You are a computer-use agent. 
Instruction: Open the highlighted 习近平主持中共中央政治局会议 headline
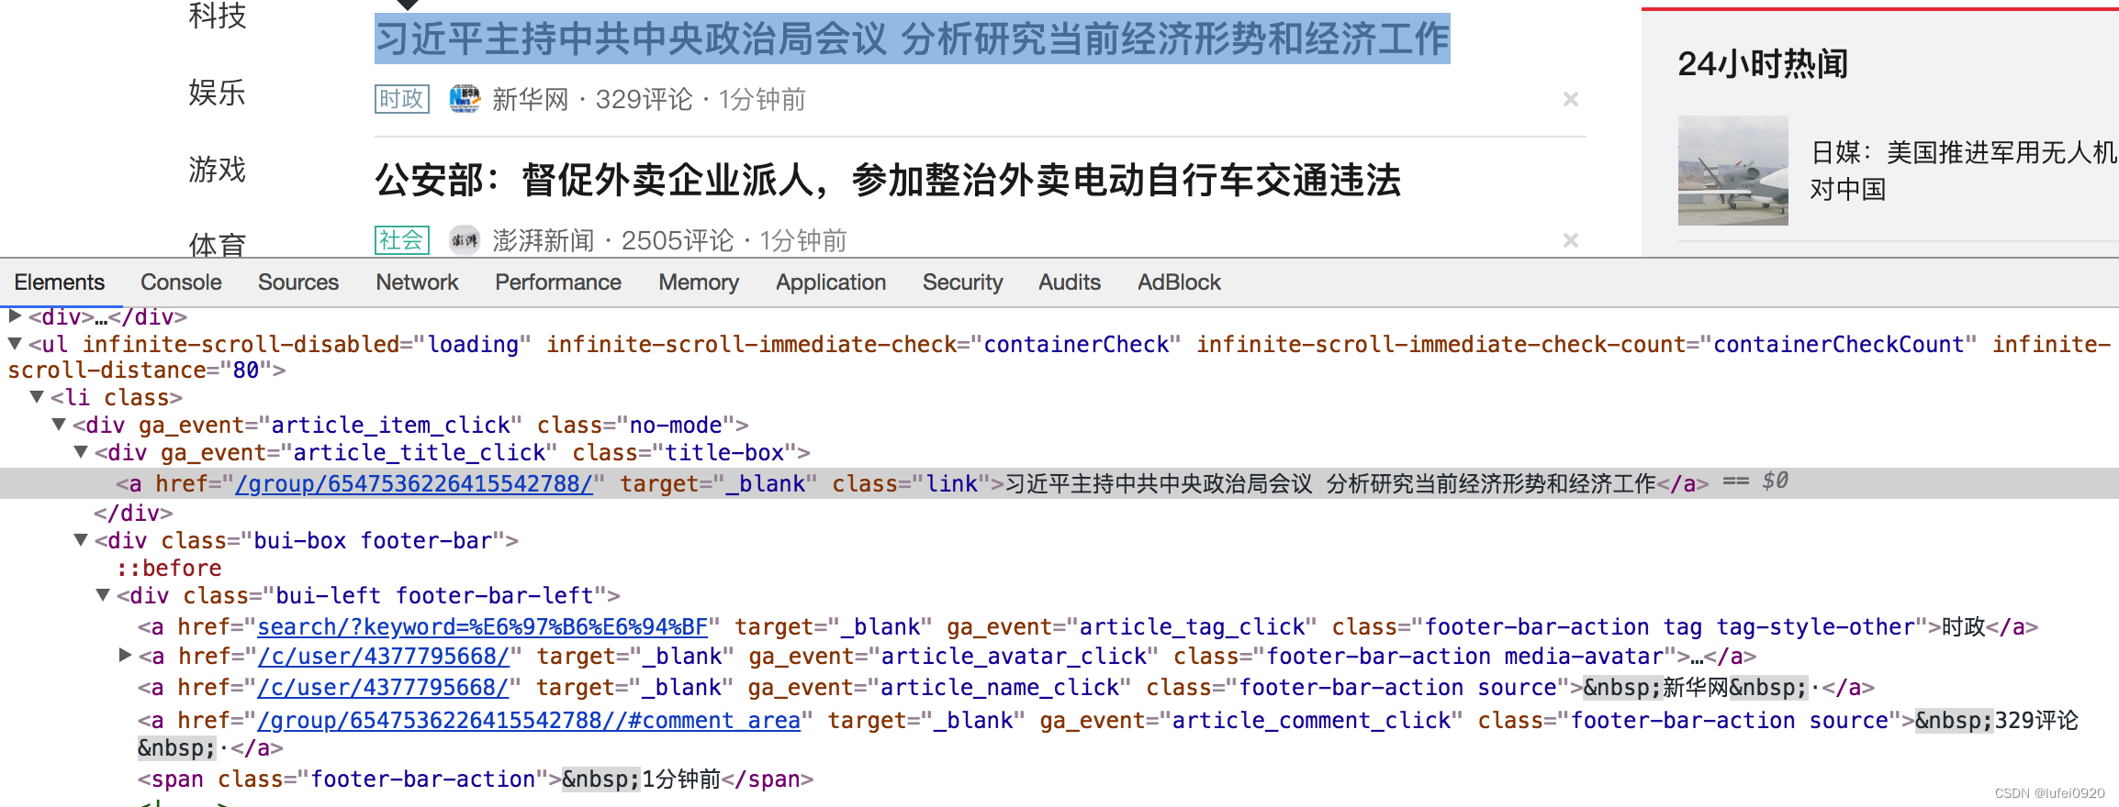tap(913, 39)
